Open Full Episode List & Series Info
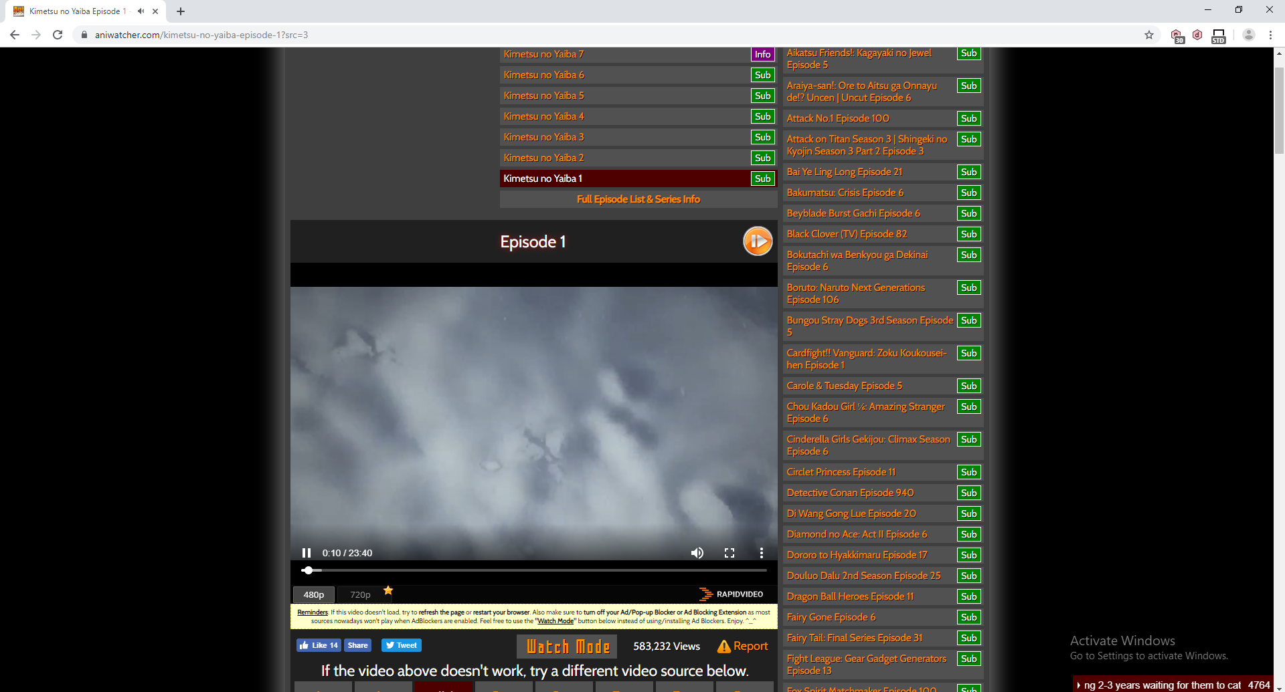The height and width of the screenshot is (692, 1285). pyautogui.click(x=638, y=199)
